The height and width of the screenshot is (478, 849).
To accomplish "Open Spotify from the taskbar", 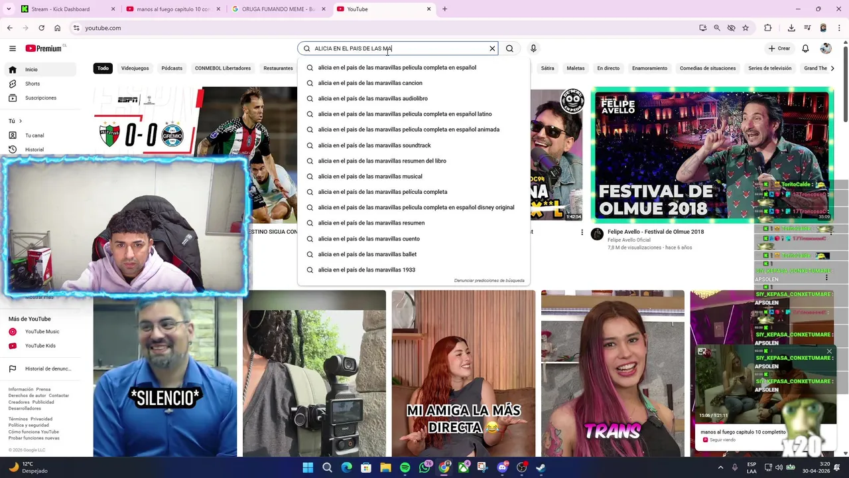I will coord(405,467).
